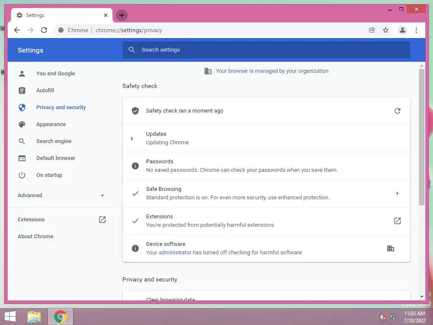The width and height of the screenshot is (433, 325).
Task: Open extensions via the row's external link icon
Action: (397, 221)
